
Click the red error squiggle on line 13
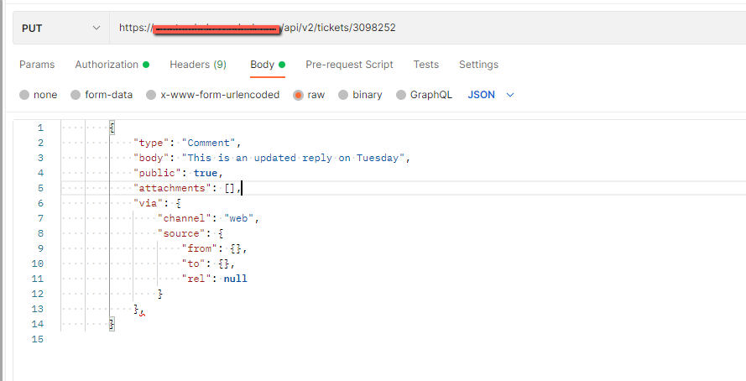coord(142,312)
